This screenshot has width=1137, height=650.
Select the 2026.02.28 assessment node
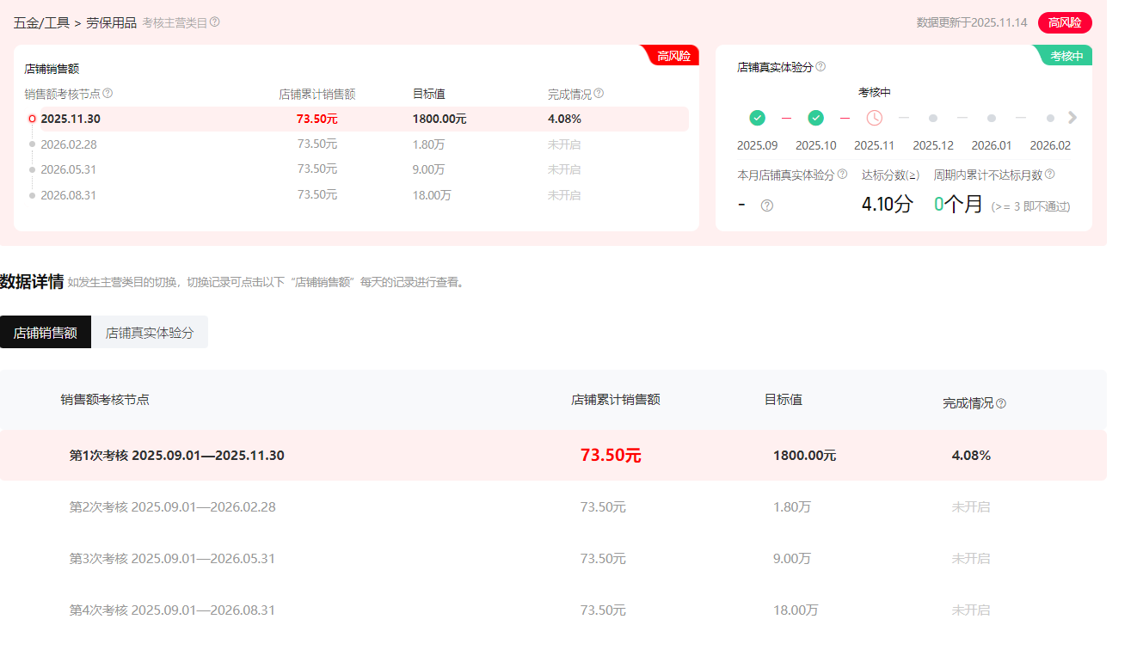point(69,144)
